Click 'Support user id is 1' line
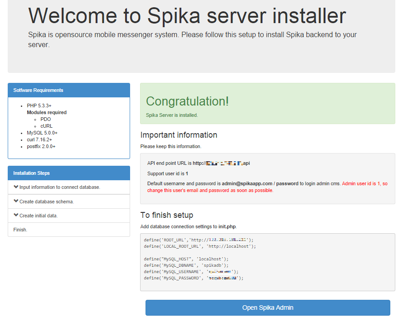The height and width of the screenshot is (322, 403). click(168, 173)
